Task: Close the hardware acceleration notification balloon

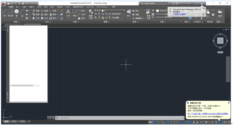Action: coord(228,103)
